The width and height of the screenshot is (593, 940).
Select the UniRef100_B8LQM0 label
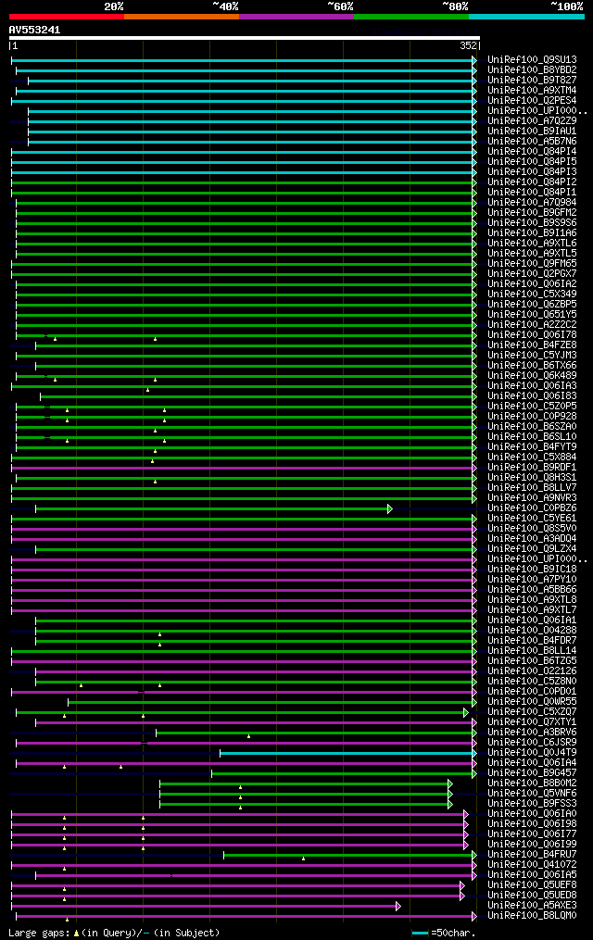[x=532, y=916]
